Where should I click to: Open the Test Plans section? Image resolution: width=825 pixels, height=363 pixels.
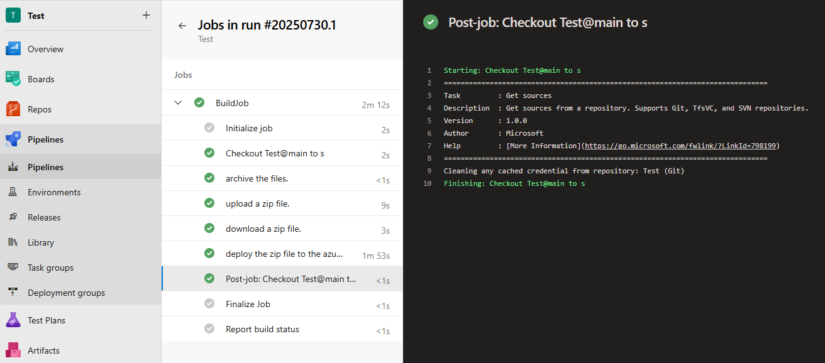(x=48, y=320)
